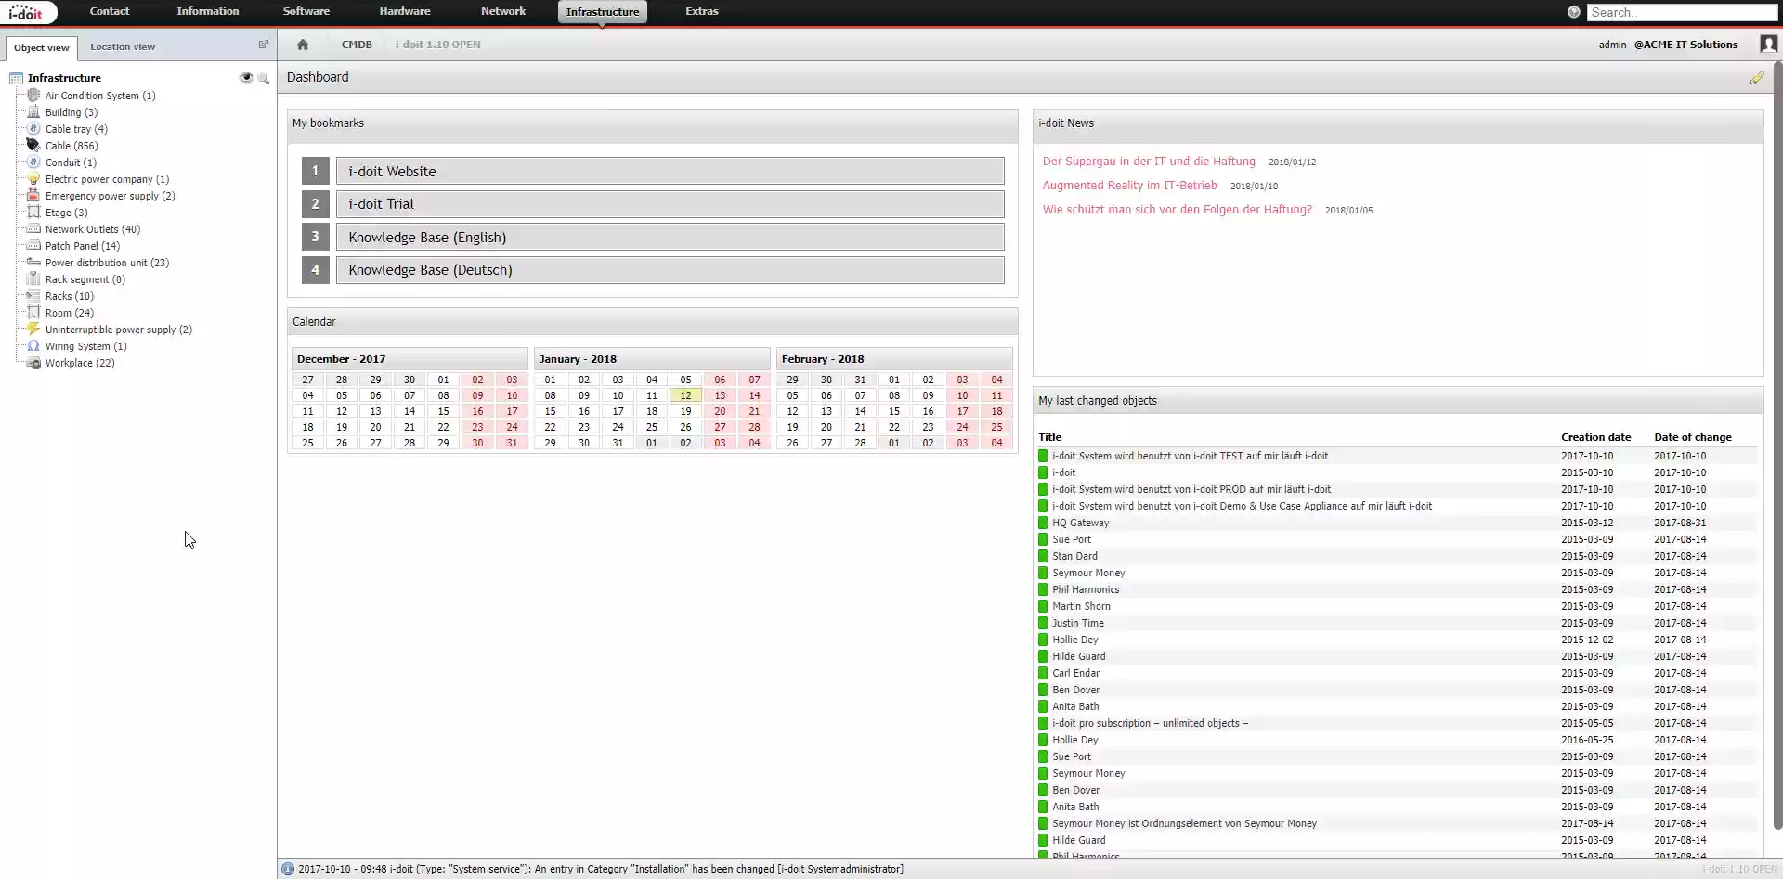The image size is (1783, 879).
Task: Open the Workplace tree entry
Action: 79,363
